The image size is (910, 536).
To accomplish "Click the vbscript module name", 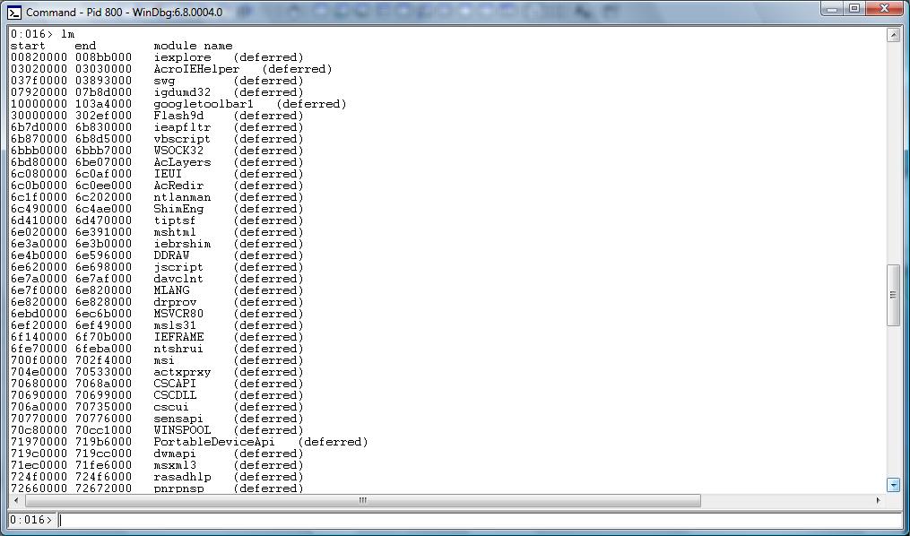I will point(182,139).
